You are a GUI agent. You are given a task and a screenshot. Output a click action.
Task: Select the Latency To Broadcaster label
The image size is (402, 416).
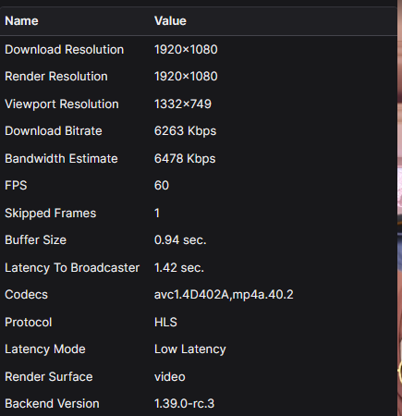(72, 268)
